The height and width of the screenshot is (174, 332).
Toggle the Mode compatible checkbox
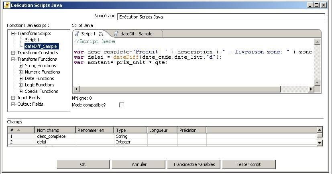(122, 105)
